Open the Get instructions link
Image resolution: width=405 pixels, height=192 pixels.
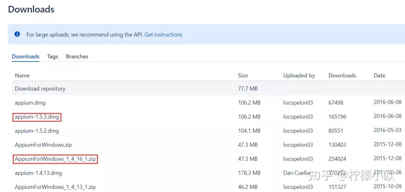(163, 35)
